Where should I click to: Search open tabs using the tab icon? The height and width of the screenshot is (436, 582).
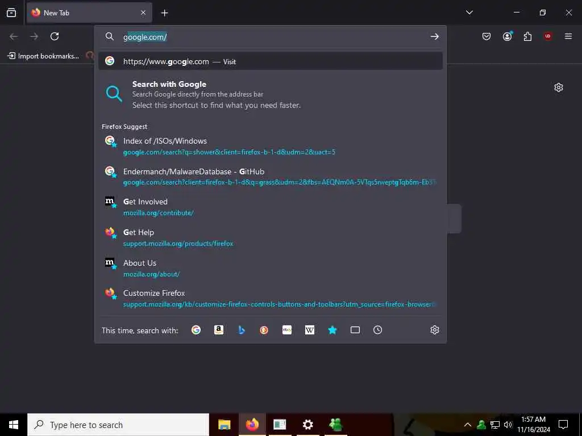point(355,330)
